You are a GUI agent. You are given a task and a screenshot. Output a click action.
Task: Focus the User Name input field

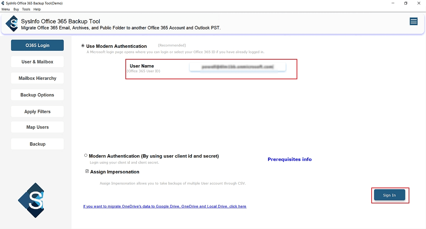(x=238, y=67)
